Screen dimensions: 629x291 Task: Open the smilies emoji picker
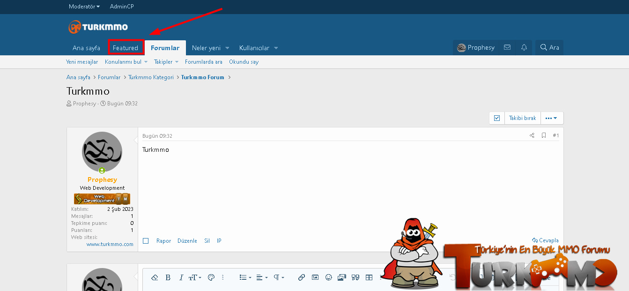(x=329, y=277)
